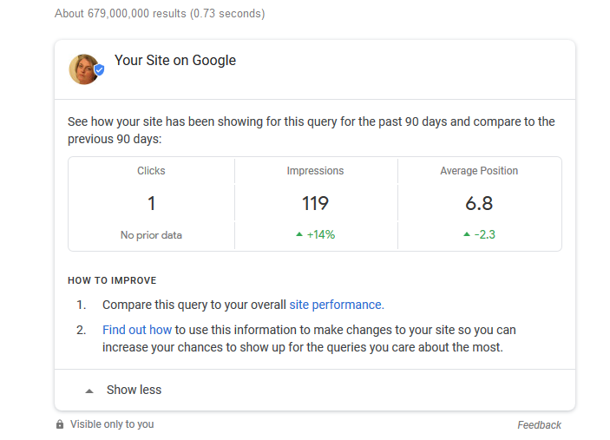This screenshot has width=610, height=440.
Task: Open the Find out how link
Action: tap(137, 330)
